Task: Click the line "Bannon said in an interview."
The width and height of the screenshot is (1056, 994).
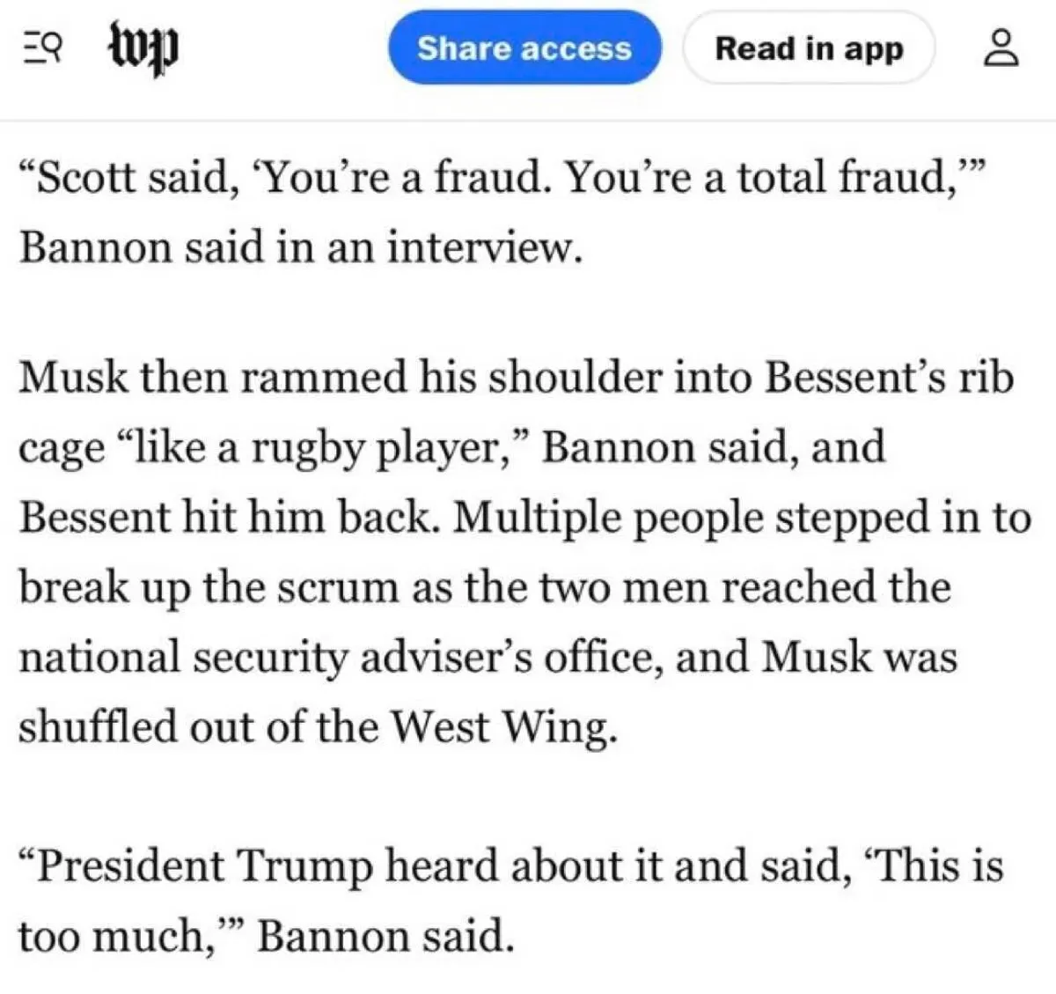Action: tap(300, 247)
